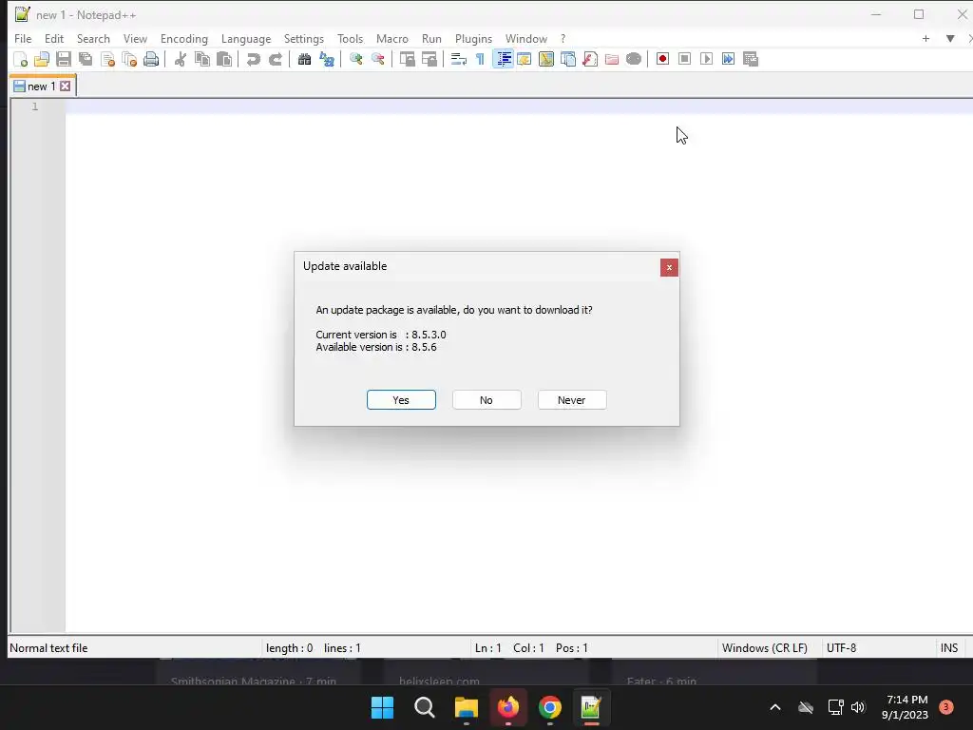The image size is (973, 730).
Task: Toggle word wrap toolbar icon
Action: pyautogui.click(x=459, y=59)
